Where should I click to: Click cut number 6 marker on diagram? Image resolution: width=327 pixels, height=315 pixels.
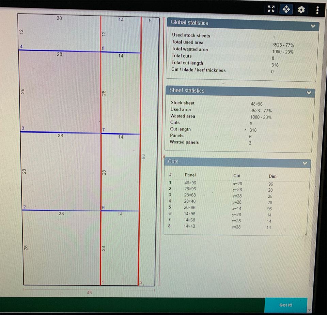[103, 207]
